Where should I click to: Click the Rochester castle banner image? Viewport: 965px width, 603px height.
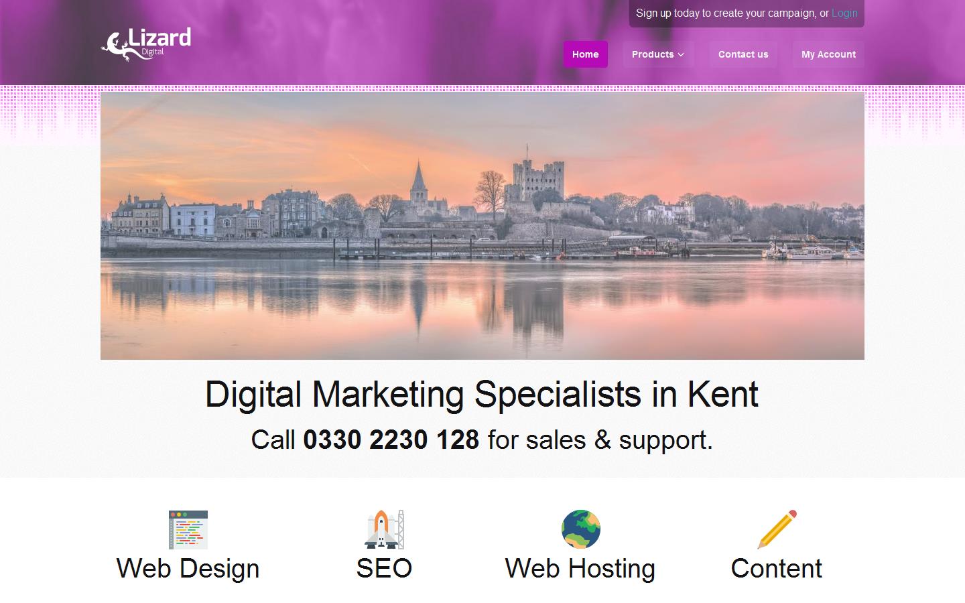(x=482, y=226)
